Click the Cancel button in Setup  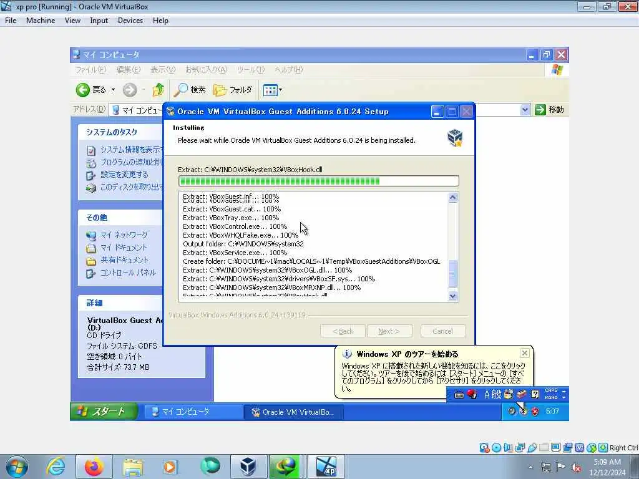pyautogui.click(x=442, y=331)
